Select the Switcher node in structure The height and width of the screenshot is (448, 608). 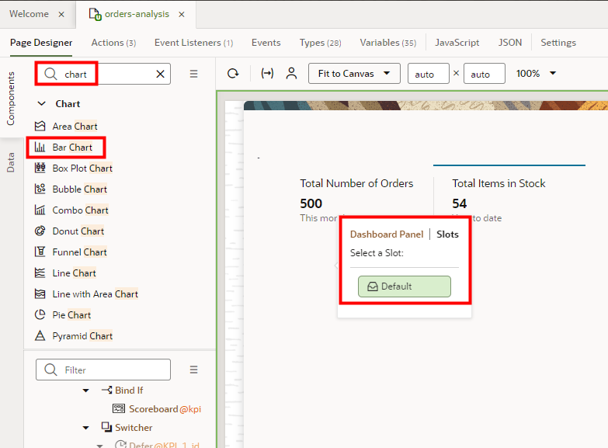pos(127,428)
